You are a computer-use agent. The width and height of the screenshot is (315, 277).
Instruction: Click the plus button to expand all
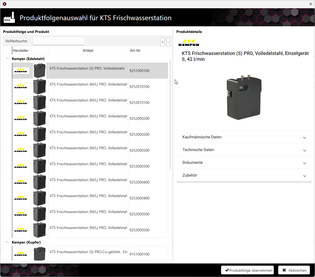pyautogui.click(x=163, y=42)
